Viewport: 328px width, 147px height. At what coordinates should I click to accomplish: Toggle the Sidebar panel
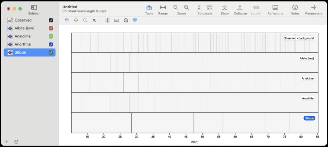pyautogui.click(x=34, y=8)
